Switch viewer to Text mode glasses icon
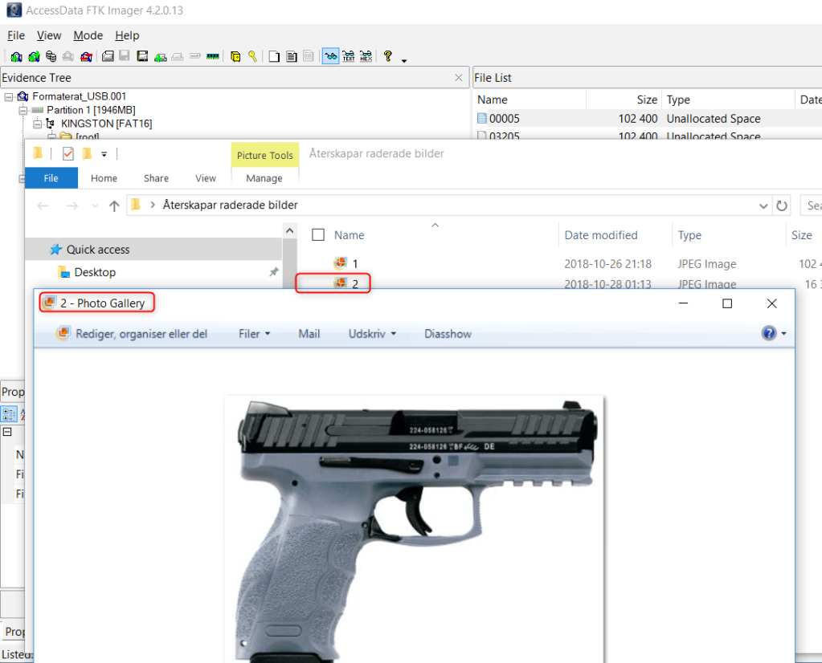 (x=348, y=57)
